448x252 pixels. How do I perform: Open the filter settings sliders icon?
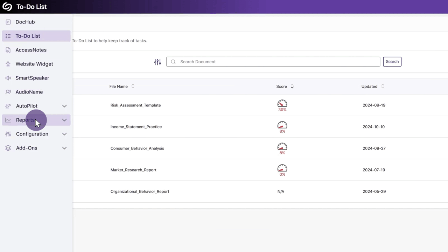[x=157, y=62]
